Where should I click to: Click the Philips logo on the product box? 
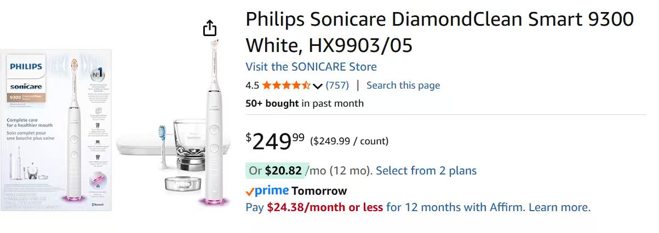tap(25, 67)
